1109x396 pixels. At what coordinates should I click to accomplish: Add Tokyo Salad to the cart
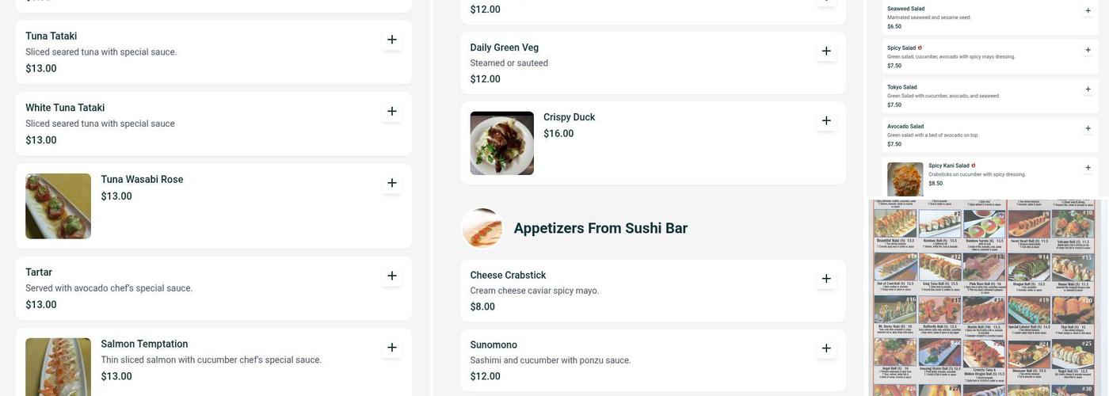tap(1088, 89)
